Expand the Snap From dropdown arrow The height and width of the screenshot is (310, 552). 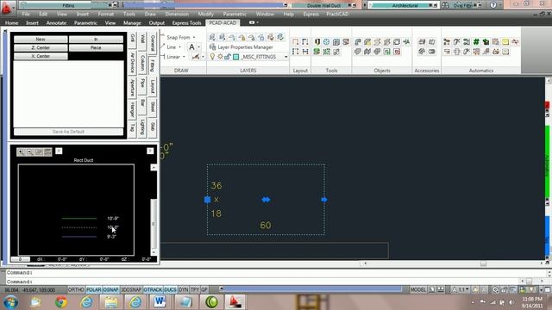[194, 37]
